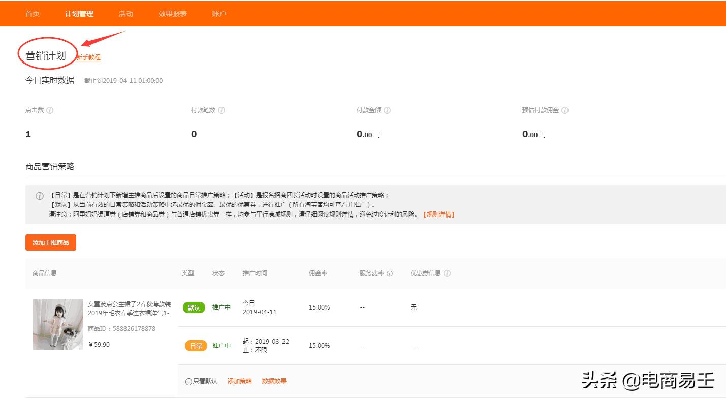Switch to the 首页 tab
Viewport: 726px width, 401px height.
pos(32,14)
